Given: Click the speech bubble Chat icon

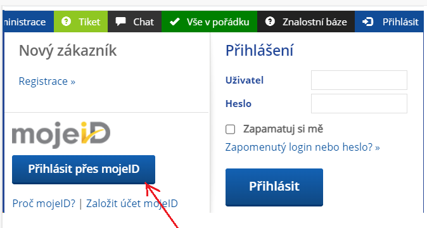Looking at the screenshot, I should click(x=120, y=22).
